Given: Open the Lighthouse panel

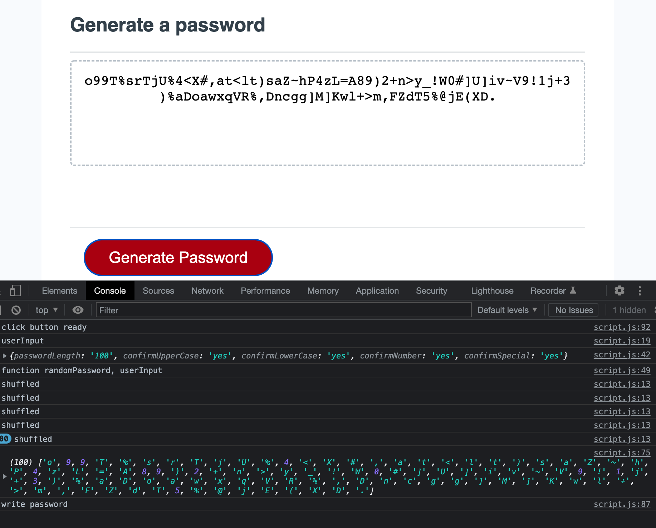Looking at the screenshot, I should (x=492, y=290).
